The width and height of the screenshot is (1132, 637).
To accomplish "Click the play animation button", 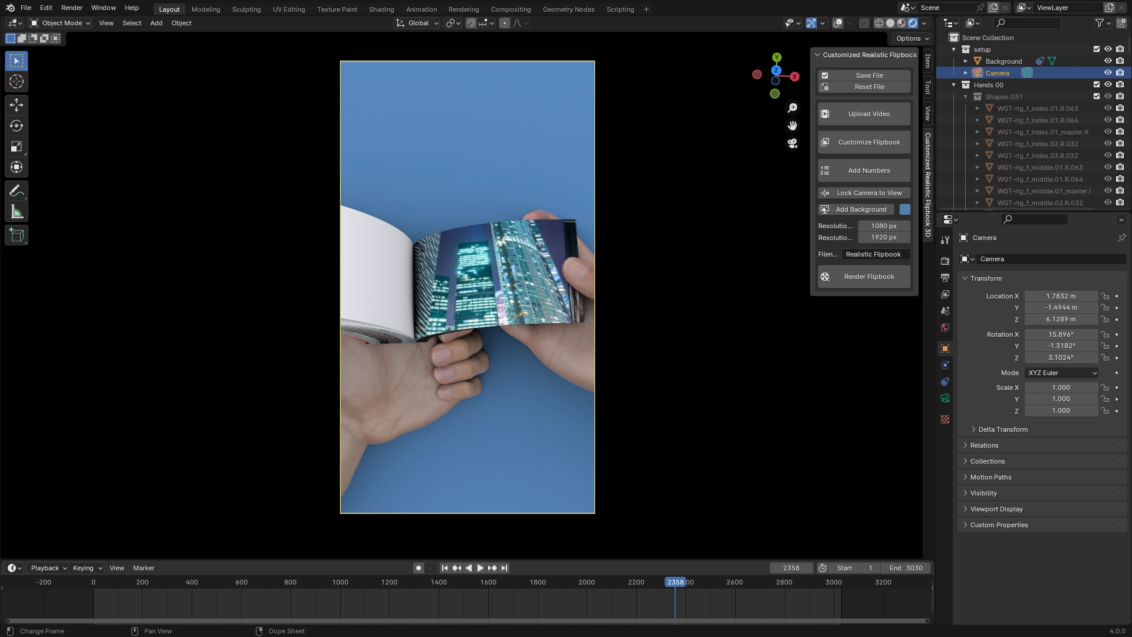I will pyautogui.click(x=480, y=568).
